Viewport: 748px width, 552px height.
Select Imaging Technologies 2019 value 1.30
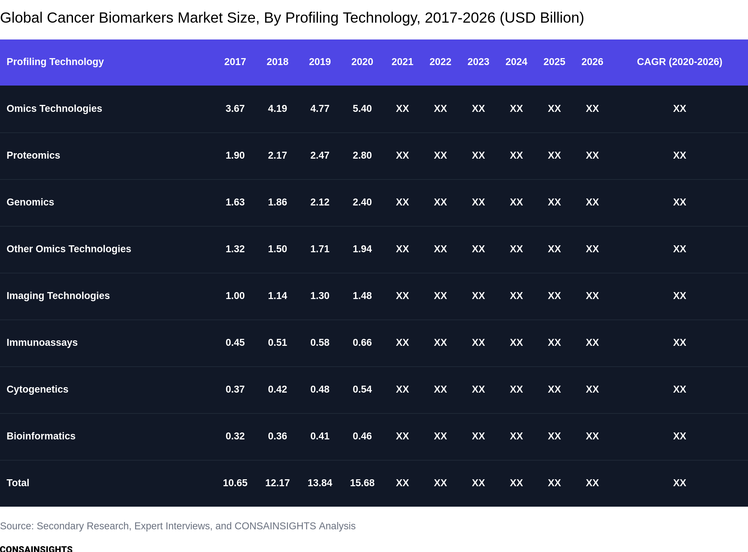(320, 296)
